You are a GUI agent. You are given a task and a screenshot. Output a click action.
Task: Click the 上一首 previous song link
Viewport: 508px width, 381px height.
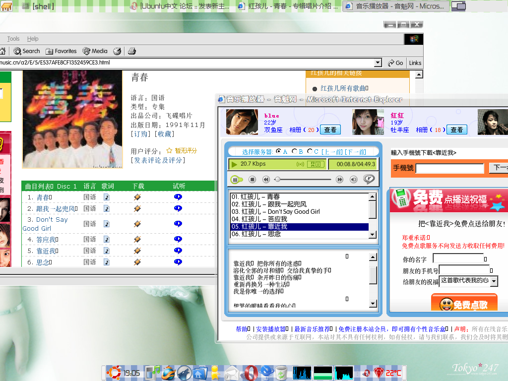[x=332, y=152]
